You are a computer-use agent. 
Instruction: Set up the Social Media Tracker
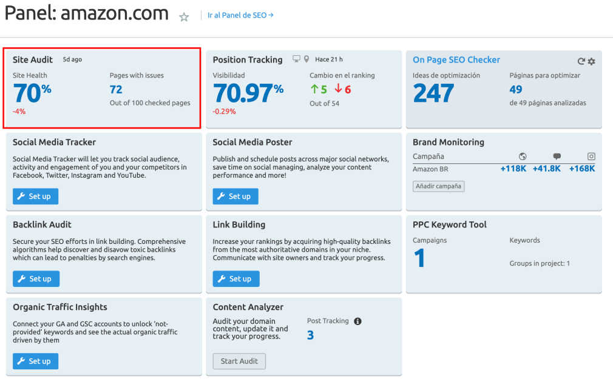(36, 196)
